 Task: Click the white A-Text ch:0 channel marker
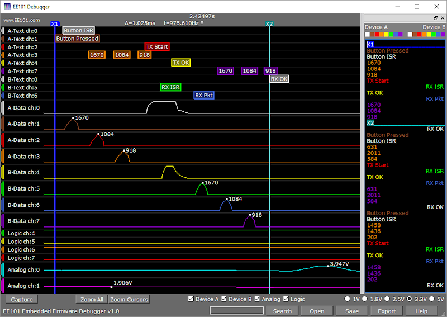(x=3, y=31)
